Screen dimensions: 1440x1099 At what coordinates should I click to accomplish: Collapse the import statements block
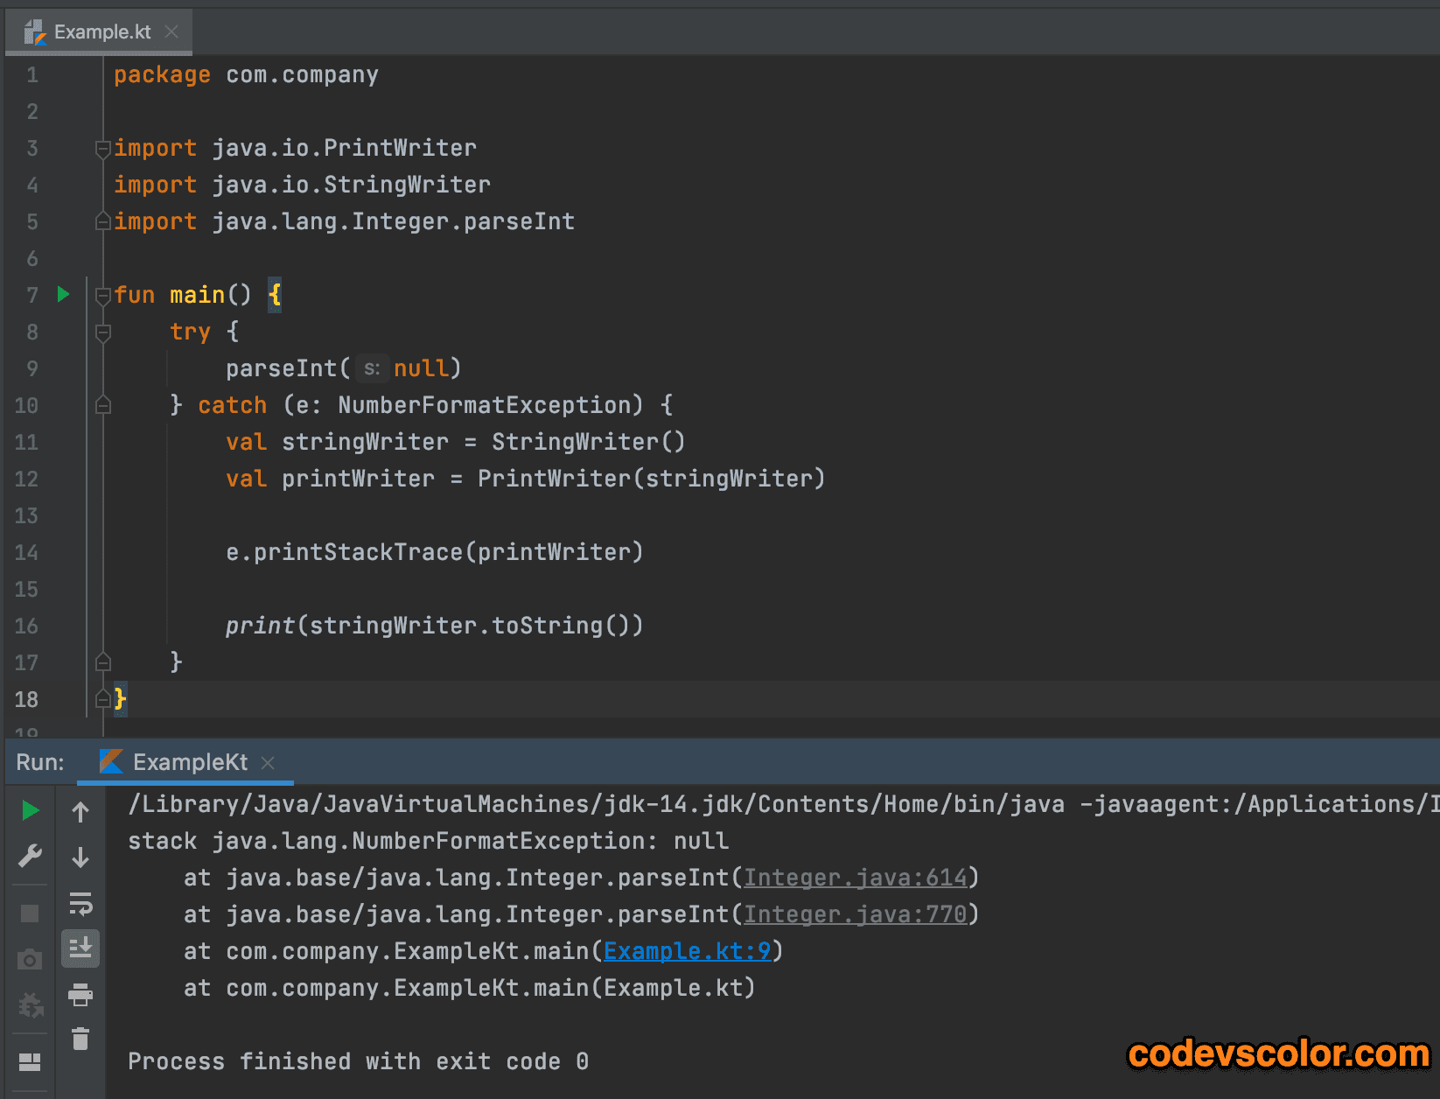tap(102, 149)
